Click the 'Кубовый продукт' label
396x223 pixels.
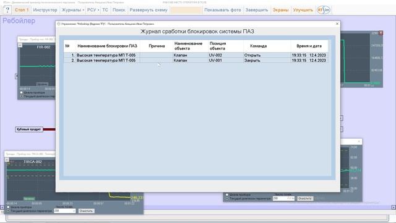29,129
